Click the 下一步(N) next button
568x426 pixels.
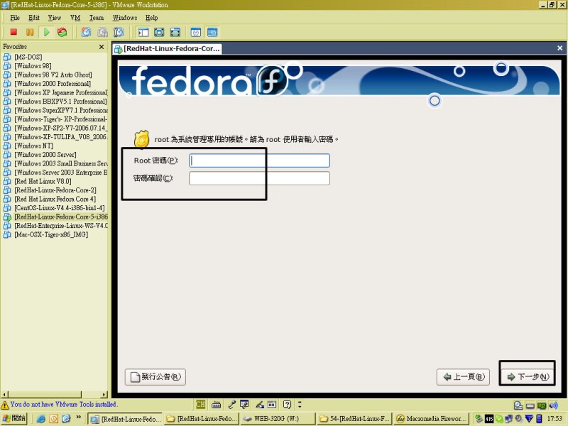pyautogui.click(x=528, y=377)
